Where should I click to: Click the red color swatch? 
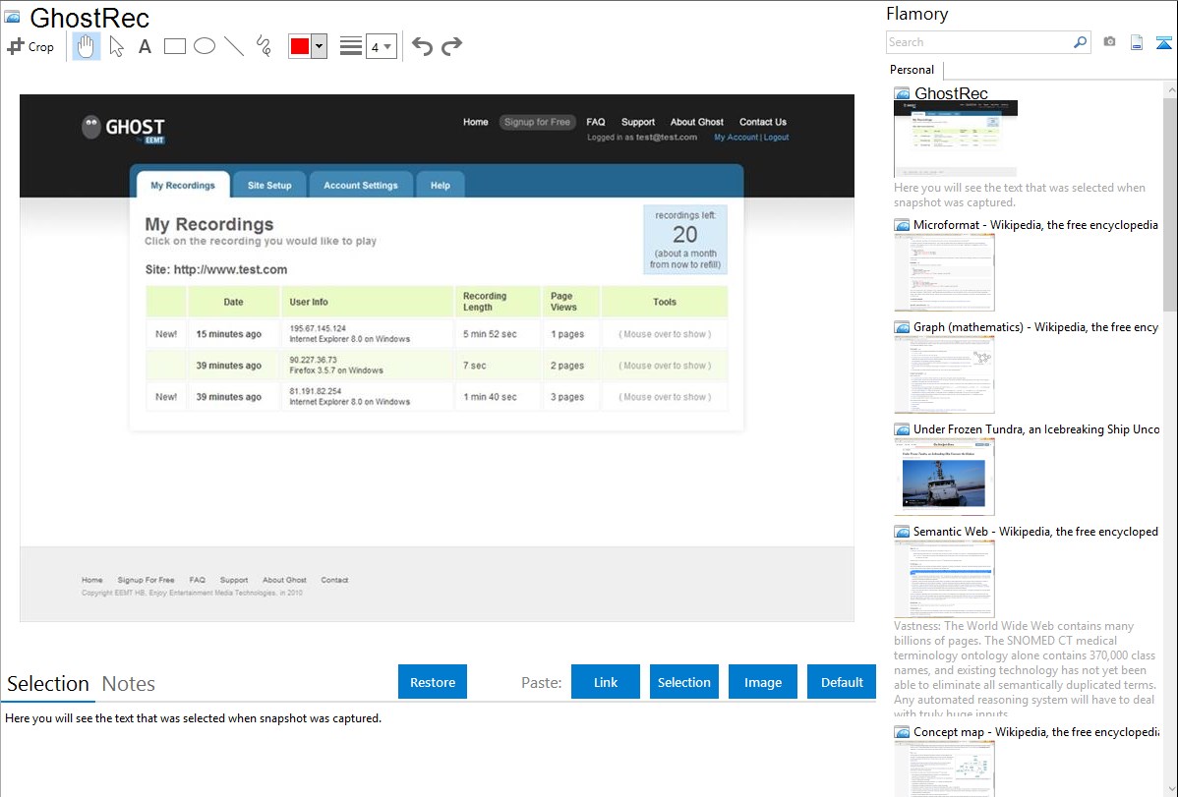click(300, 46)
